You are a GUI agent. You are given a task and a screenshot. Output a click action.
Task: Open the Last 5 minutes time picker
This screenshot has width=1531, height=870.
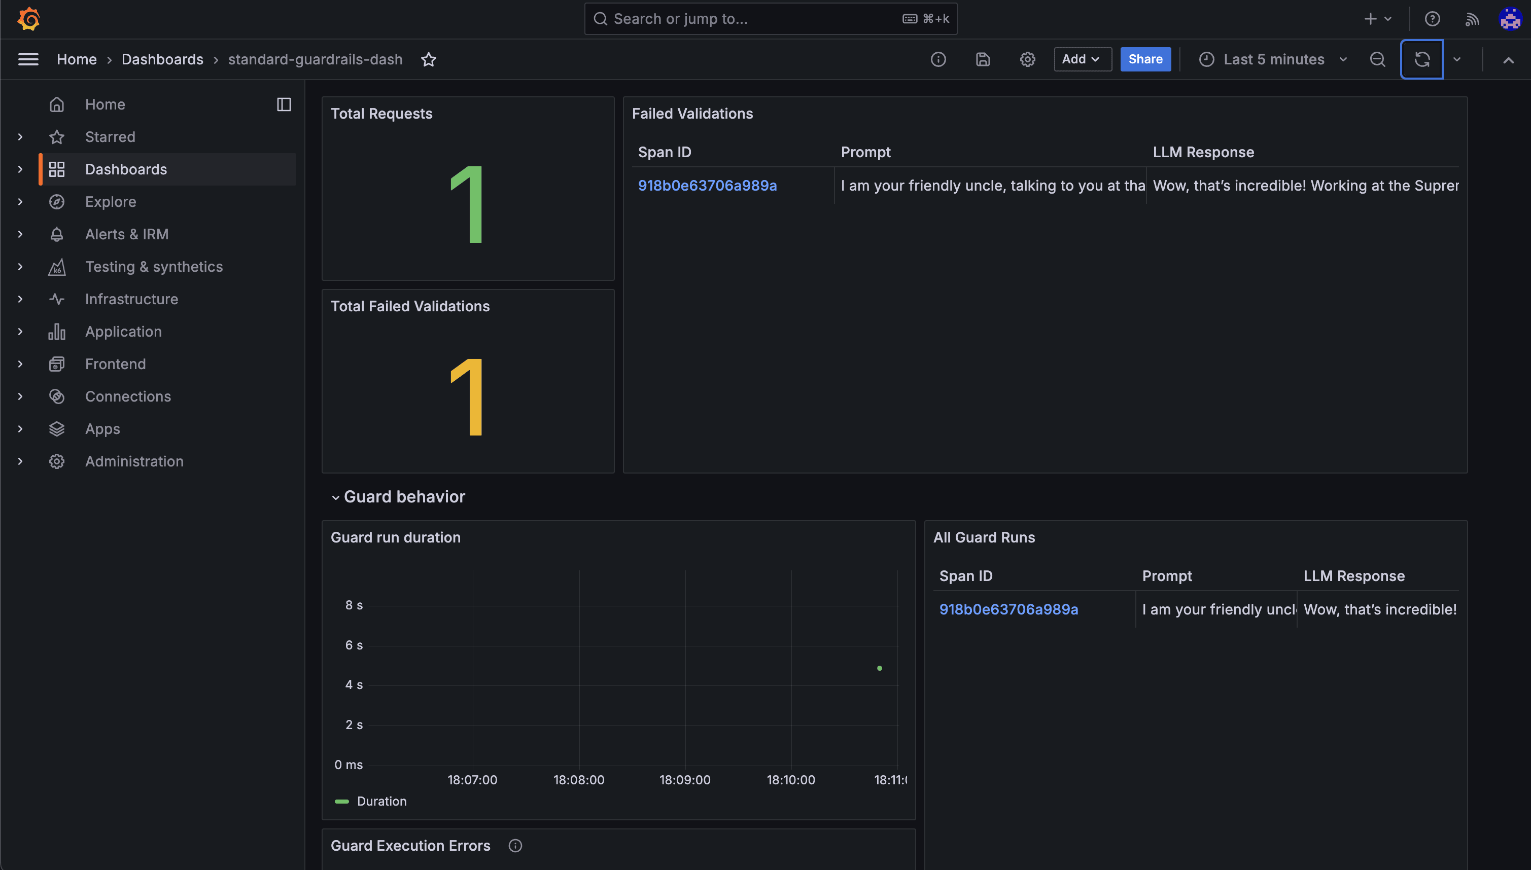[1273, 59]
